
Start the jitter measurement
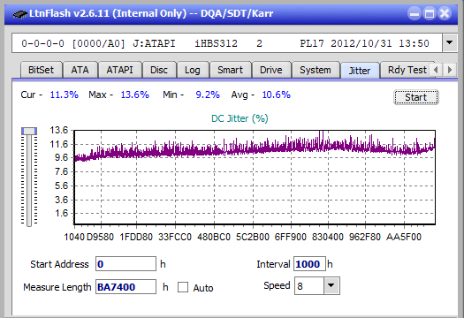click(416, 97)
